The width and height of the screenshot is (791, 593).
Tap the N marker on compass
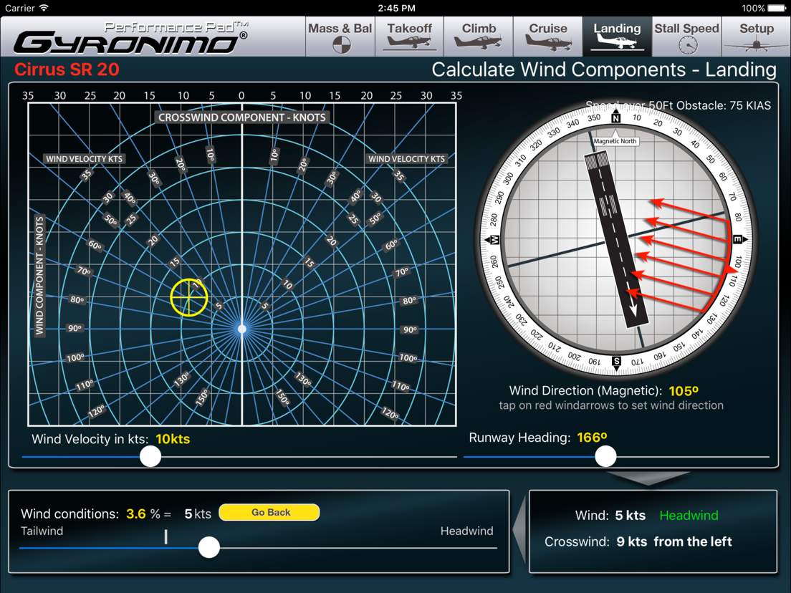(616, 118)
